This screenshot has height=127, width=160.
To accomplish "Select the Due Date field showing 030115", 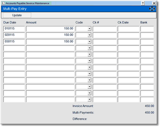I will 14,41.
